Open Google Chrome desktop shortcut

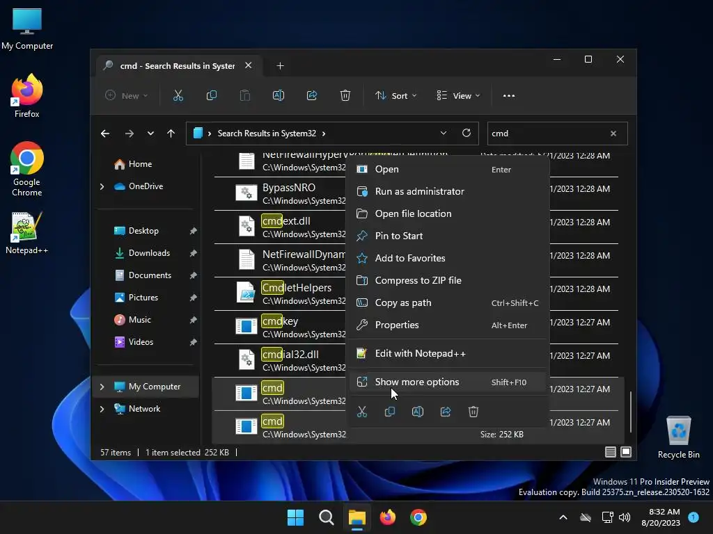coord(27,169)
